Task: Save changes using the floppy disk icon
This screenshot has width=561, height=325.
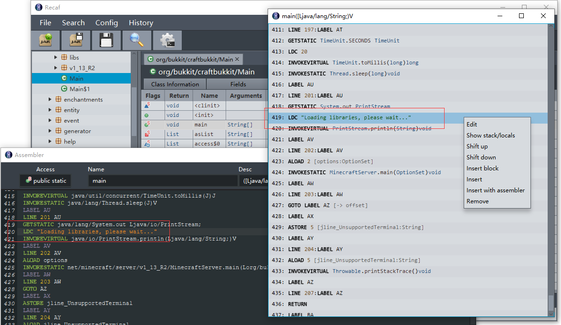Action: click(x=106, y=40)
